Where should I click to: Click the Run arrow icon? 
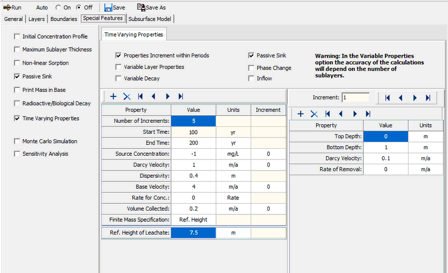(x=7, y=7)
